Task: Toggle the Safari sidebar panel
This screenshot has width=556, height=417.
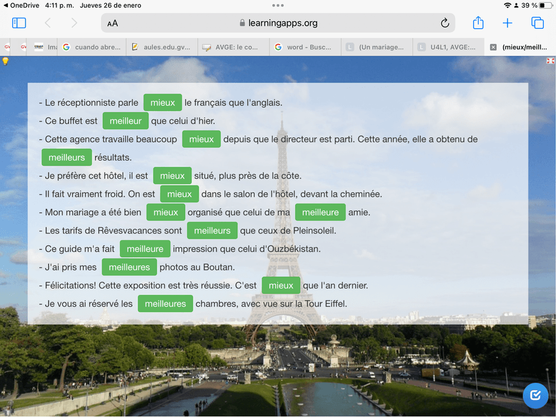Action: pos(19,23)
